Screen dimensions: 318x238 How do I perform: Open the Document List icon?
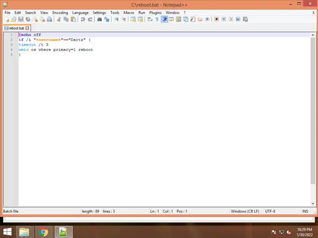pyautogui.click(x=186, y=19)
